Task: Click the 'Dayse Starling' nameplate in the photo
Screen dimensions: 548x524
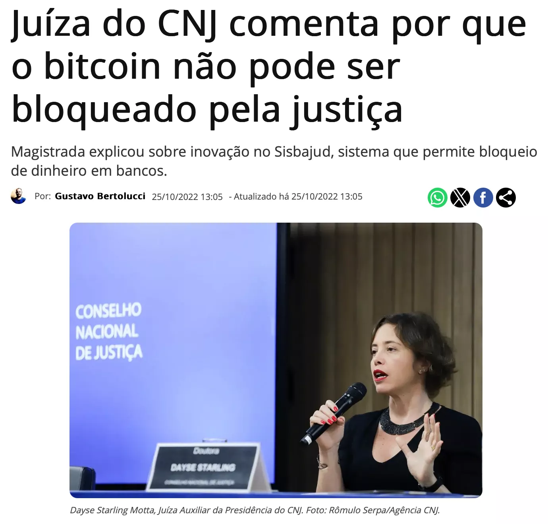Action: point(203,467)
